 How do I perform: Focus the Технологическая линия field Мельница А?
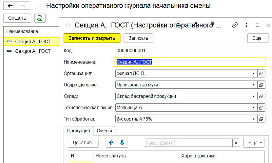(x=183, y=108)
